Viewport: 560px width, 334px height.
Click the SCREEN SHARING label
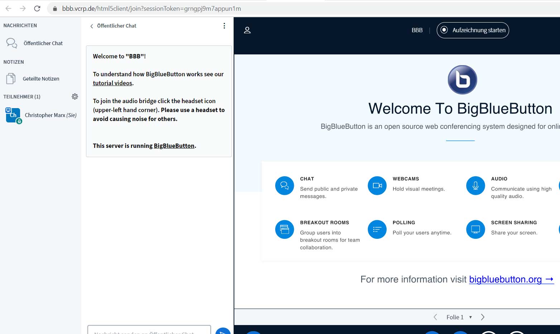(514, 222)
